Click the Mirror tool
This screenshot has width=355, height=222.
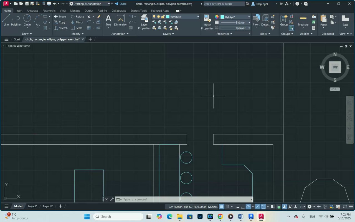(77, 22)
